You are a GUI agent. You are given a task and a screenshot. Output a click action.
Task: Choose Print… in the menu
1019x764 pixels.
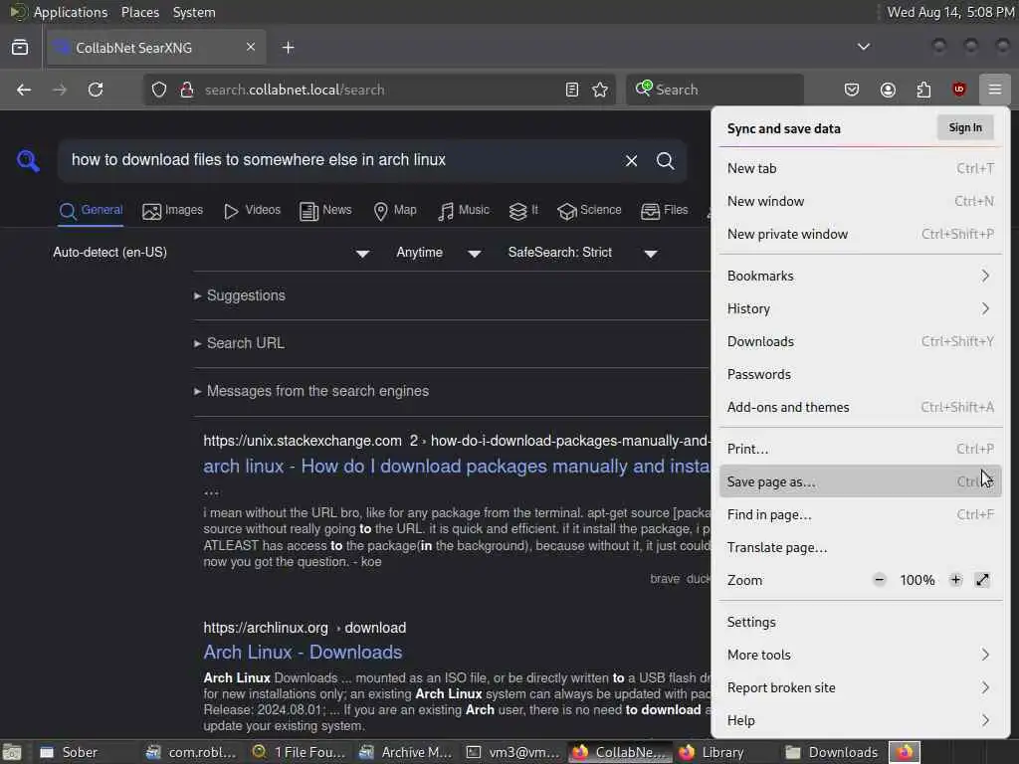(860, 449)
